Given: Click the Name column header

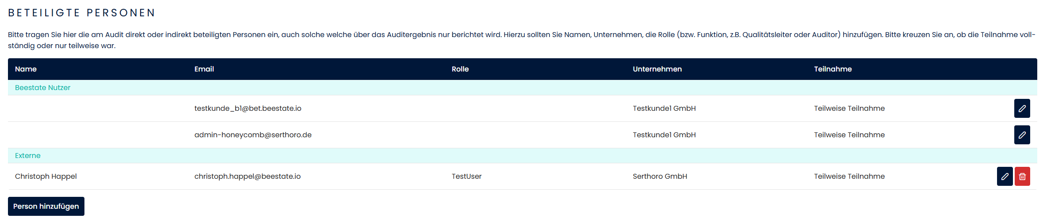Looking at the screenshot, I should (26, 69).
